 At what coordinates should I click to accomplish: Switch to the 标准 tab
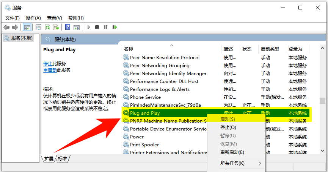(63, 159)
